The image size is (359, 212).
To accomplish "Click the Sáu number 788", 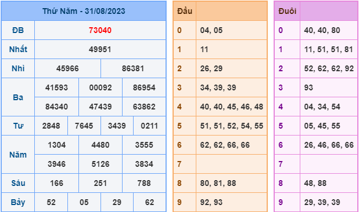I will [144, 183].
